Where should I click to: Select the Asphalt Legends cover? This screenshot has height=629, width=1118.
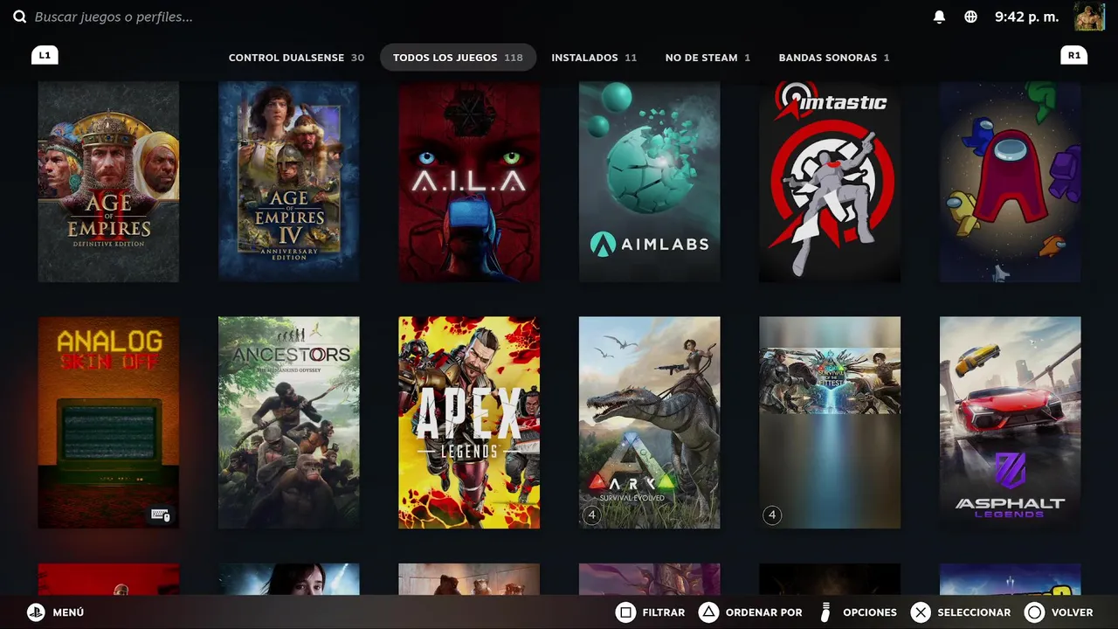(x=1010, y=423)
